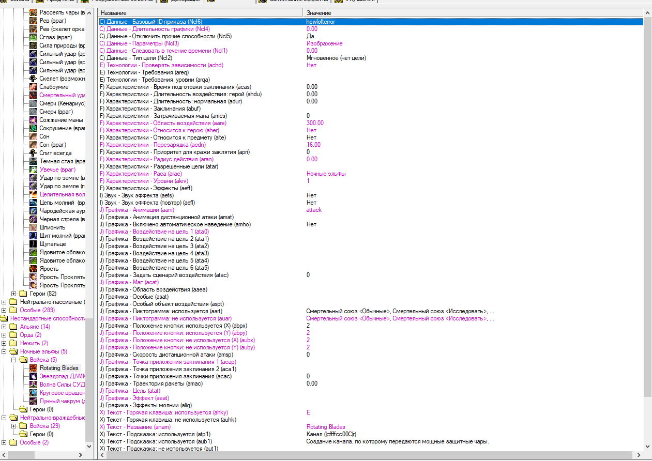Collapse the Нейтрально-враждебные folder
Image resolution: width=652 pixels, height=461 pixels.
click(x=4, y=418)
